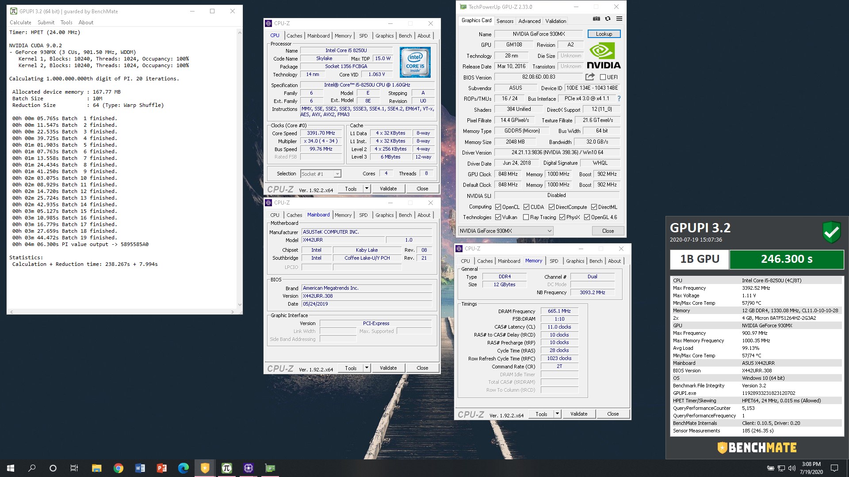Open File Explorer from the taskbar
Screen dimensions: 849x477
pos(96,468)
